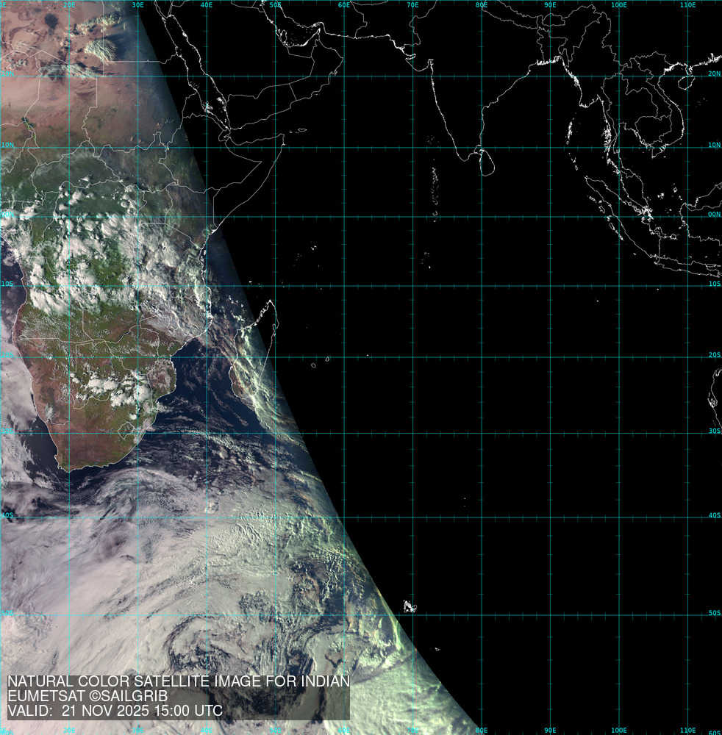Click the "NATURAL COLOR SATELLITE IMAGE FOR INDIAN" title

(x=178, y=681)
